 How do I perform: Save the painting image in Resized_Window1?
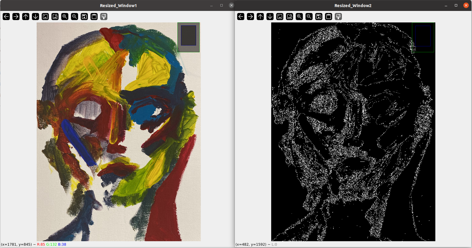84,17
